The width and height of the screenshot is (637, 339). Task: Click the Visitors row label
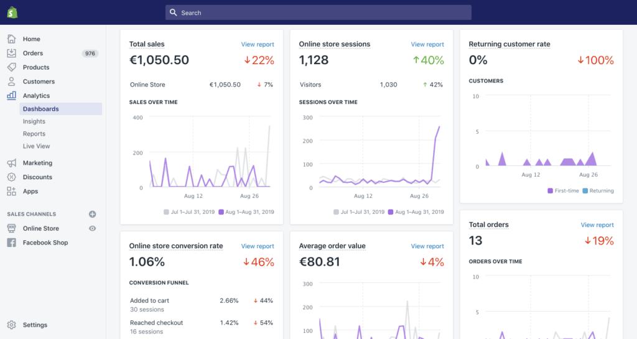(x=310, y=85)
